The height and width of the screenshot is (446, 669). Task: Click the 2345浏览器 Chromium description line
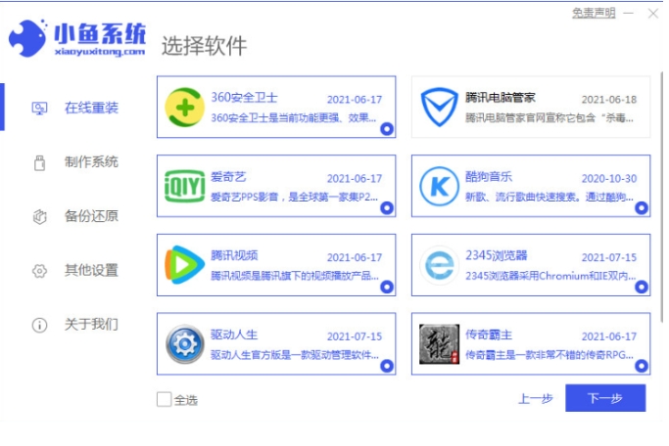pyautogui.click(x=550, y=276)
